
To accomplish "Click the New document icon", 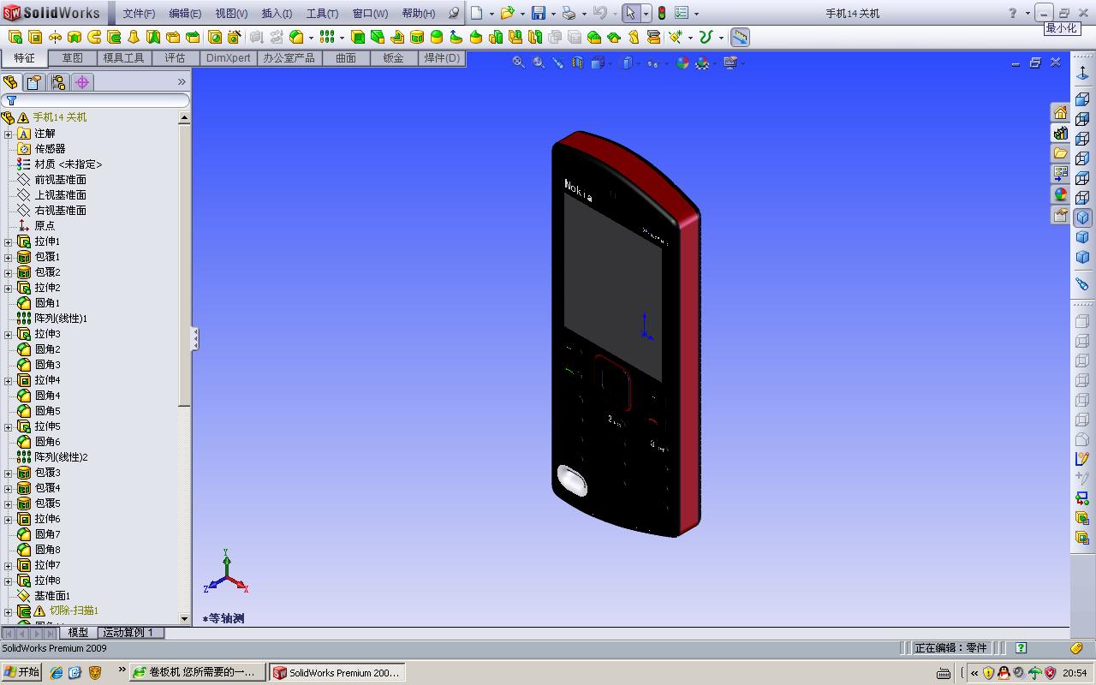I will pos(477,13).
